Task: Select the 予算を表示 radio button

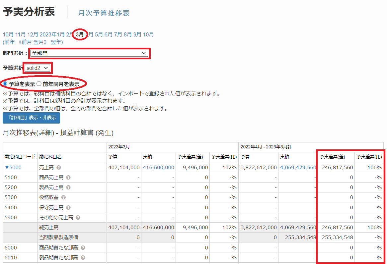Action: coord(5,84)
